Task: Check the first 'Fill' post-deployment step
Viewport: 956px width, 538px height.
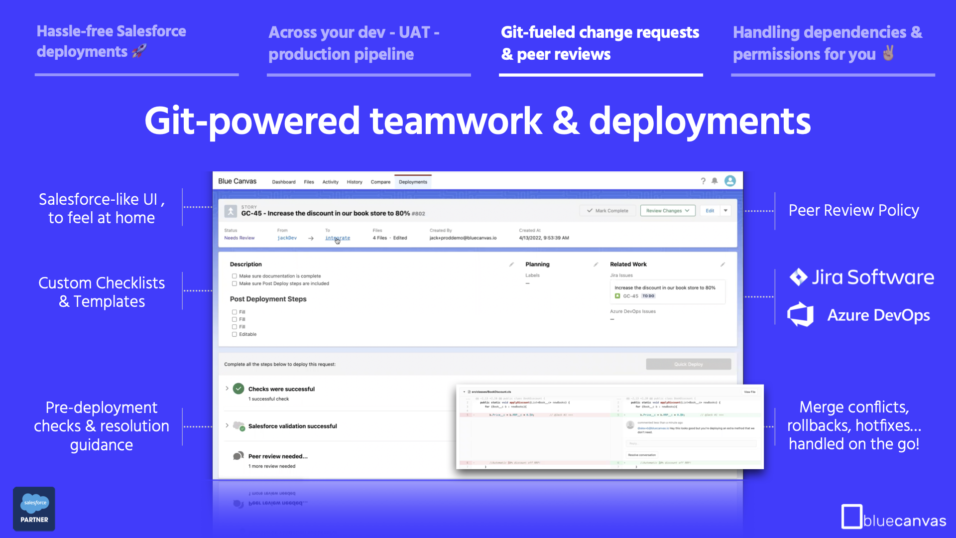Action: tap(234, 311)
